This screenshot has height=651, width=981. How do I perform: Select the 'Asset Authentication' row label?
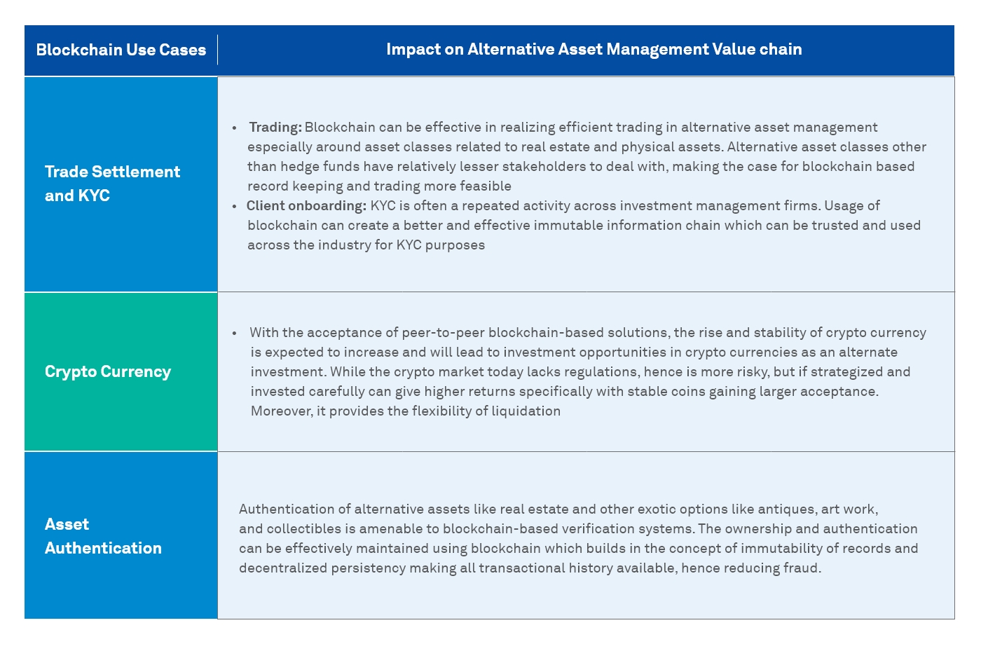(x=103, y=536)
